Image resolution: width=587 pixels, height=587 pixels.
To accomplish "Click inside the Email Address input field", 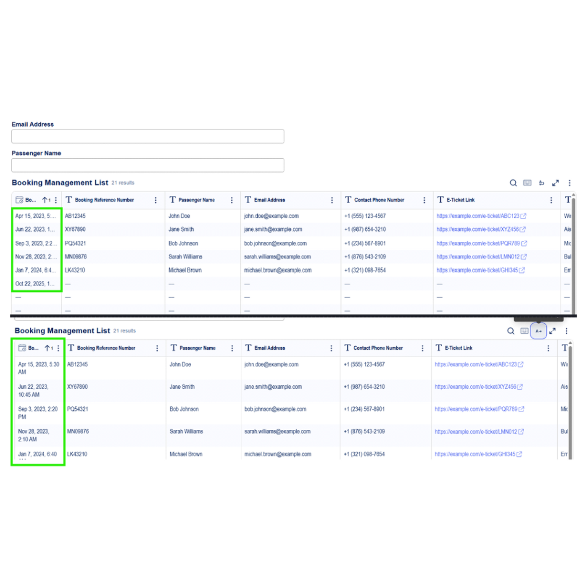I will tap(147, 136).
